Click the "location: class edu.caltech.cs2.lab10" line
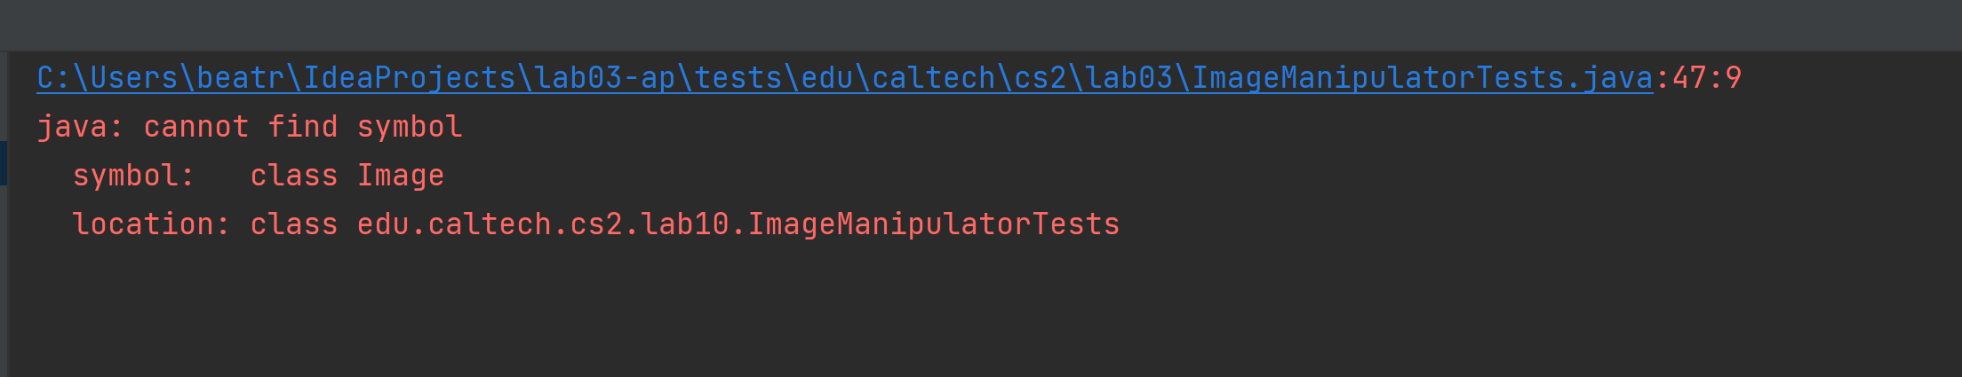The height and width of the screenshot is (377, 1962). click(595, 224)
